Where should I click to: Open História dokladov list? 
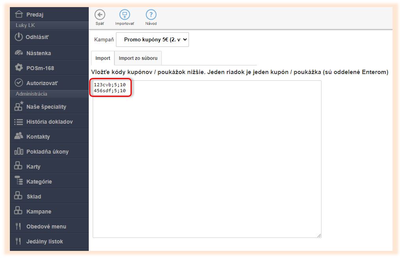coord(49,122)
